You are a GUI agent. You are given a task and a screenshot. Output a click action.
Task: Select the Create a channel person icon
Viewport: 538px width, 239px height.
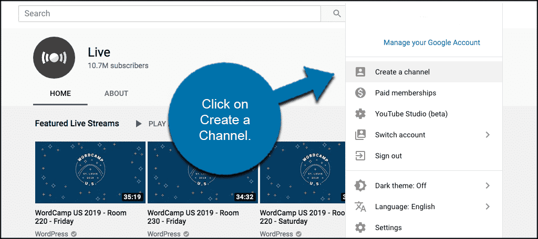pos(360,72)
